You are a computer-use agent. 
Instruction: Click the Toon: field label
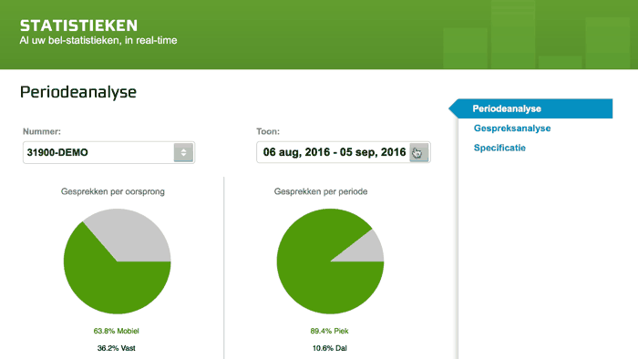[x=268, y=131]
